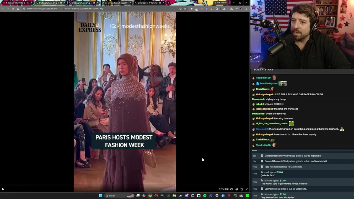Select Oli London on X tab
This screenshot has height=199, width=354.
click(149, 3)
